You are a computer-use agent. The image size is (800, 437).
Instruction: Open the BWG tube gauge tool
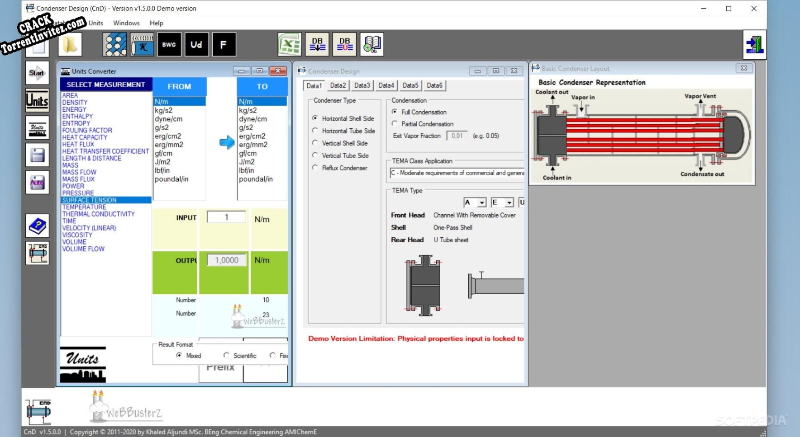point(169,44)
